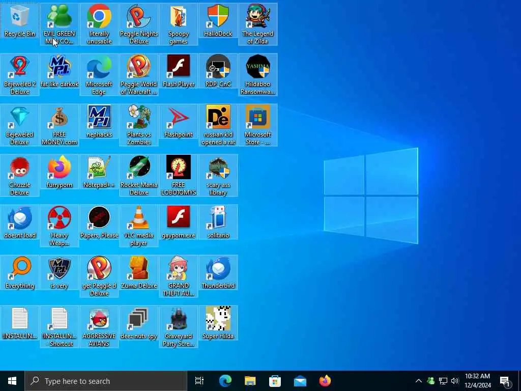Select the Flash Player desktop icon

pyautogui.click(x=179, y=71)
